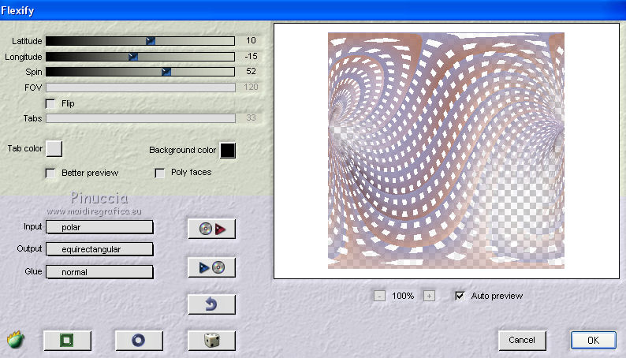Click the minus zoom out button
Screen dimensions: 626x358
379,296
